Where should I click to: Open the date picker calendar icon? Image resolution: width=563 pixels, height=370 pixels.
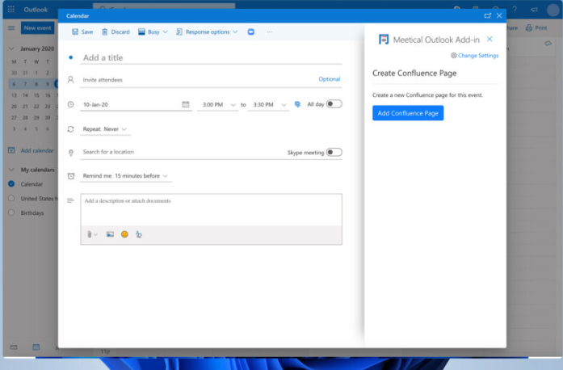pyautogui.click(x=185, y=104)
